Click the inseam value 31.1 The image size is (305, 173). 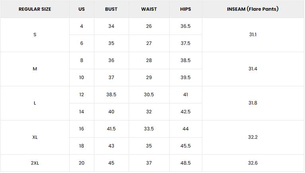coord(252,35)
